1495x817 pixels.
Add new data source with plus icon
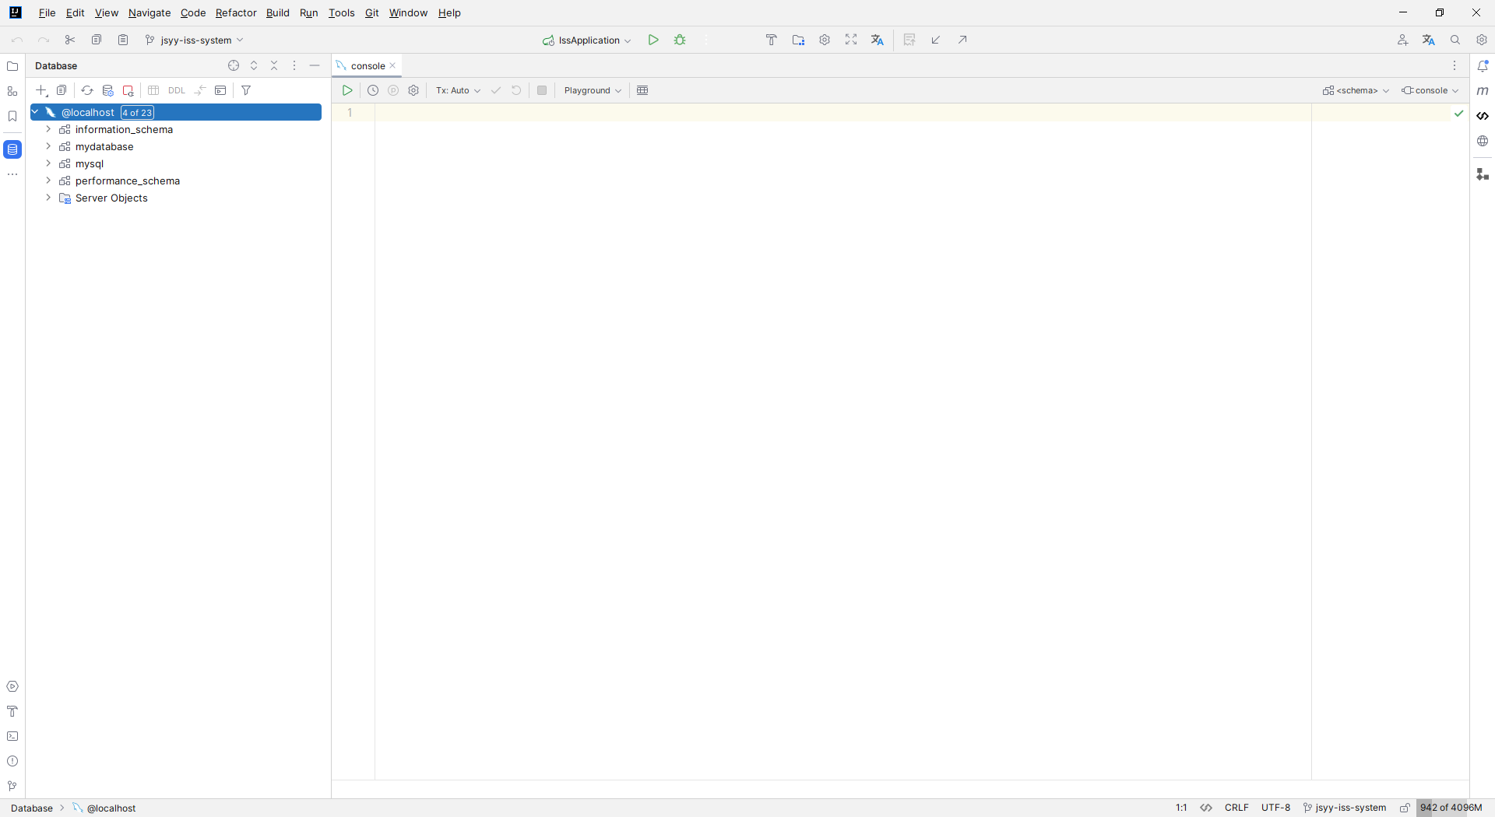pyautogui.click(x=42, y=90)
